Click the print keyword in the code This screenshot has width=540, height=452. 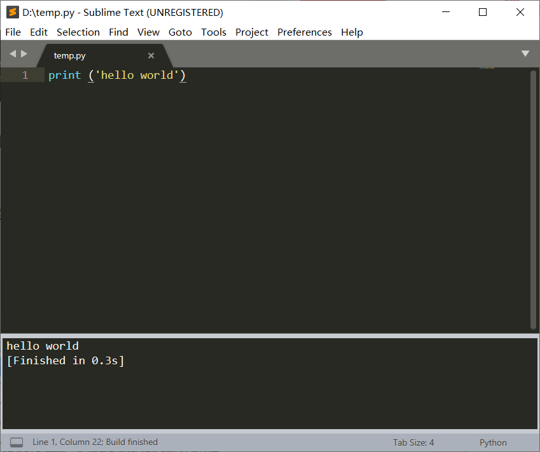coord(65,75)
